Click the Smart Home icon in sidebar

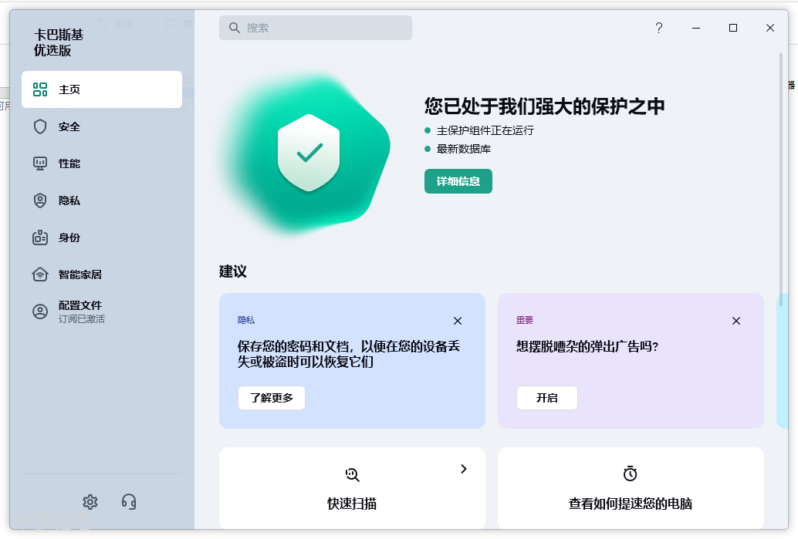40,275
